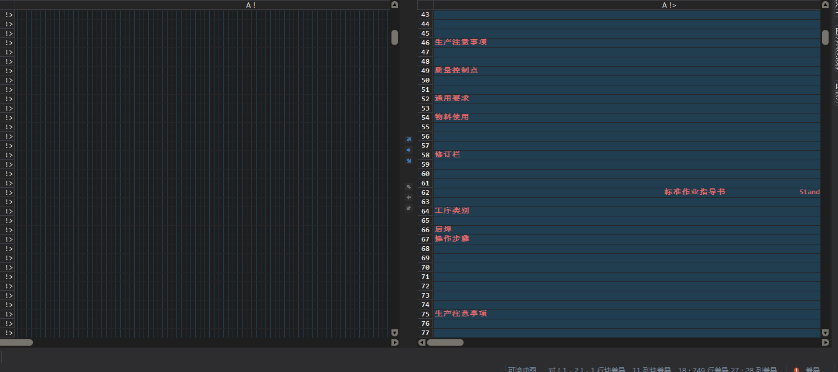Screen dimensions: 838x372
Task: Select row header 54 in right pane
Action: [x=425, y=118]
